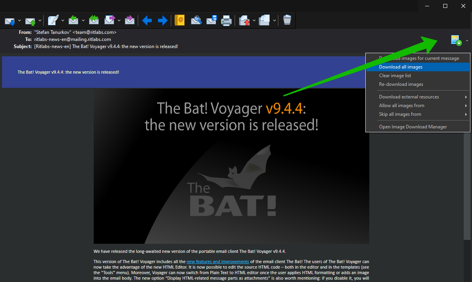Viewport: 472px width, 282px height.
Task: Expand arrow beside Send queued mail
Action: (x=40, y=20)
